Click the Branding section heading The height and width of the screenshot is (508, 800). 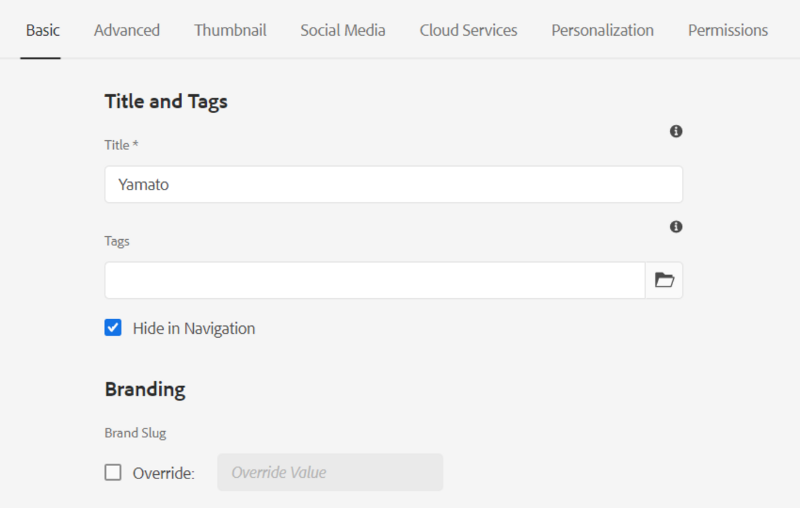pos(145,389)
